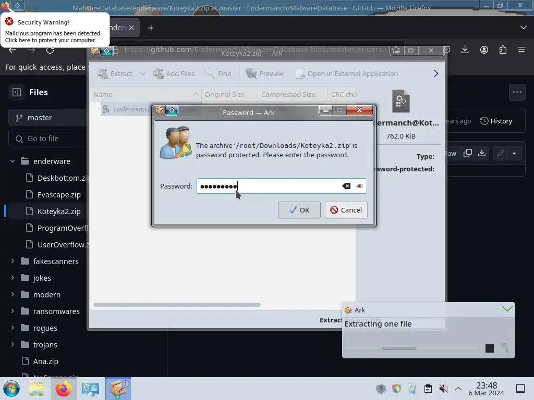The width and height of the screenshot is (534, 400).
Task: Open Ana.zip in file tree
Action: [x=40, y=361]
